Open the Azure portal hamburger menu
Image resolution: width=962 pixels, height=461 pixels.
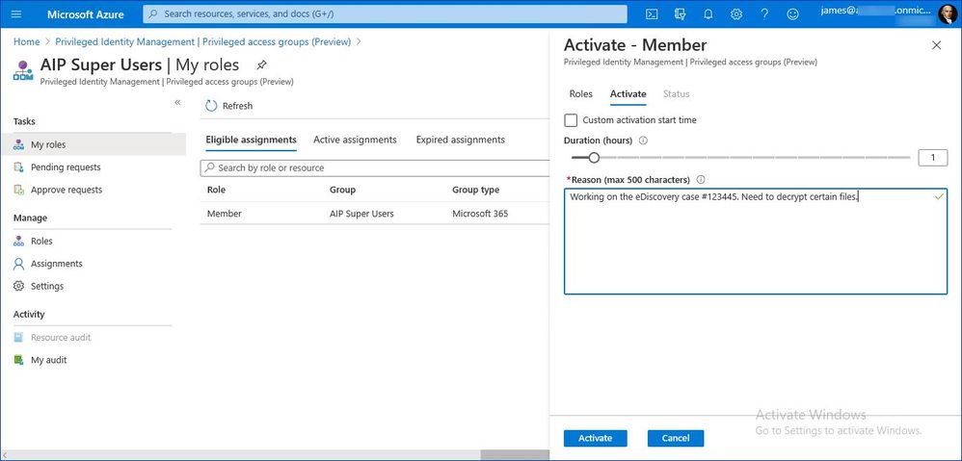pyautogui.click(x=16, y=14)
